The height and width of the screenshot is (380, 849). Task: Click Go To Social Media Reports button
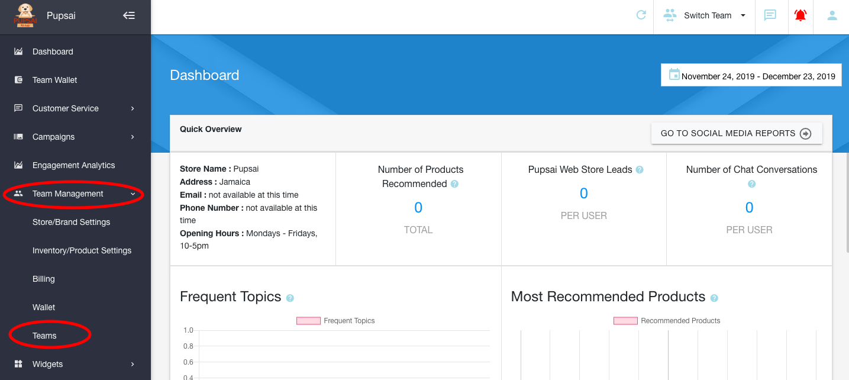click(736, 133)
